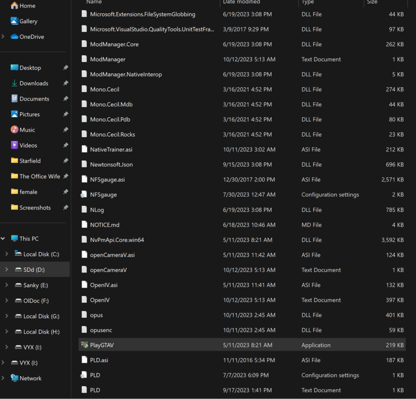The width and height of the screenshot is (416, 399).
Task: Expand Sanky (E:) drive node
Action: (x=6, y=285)
